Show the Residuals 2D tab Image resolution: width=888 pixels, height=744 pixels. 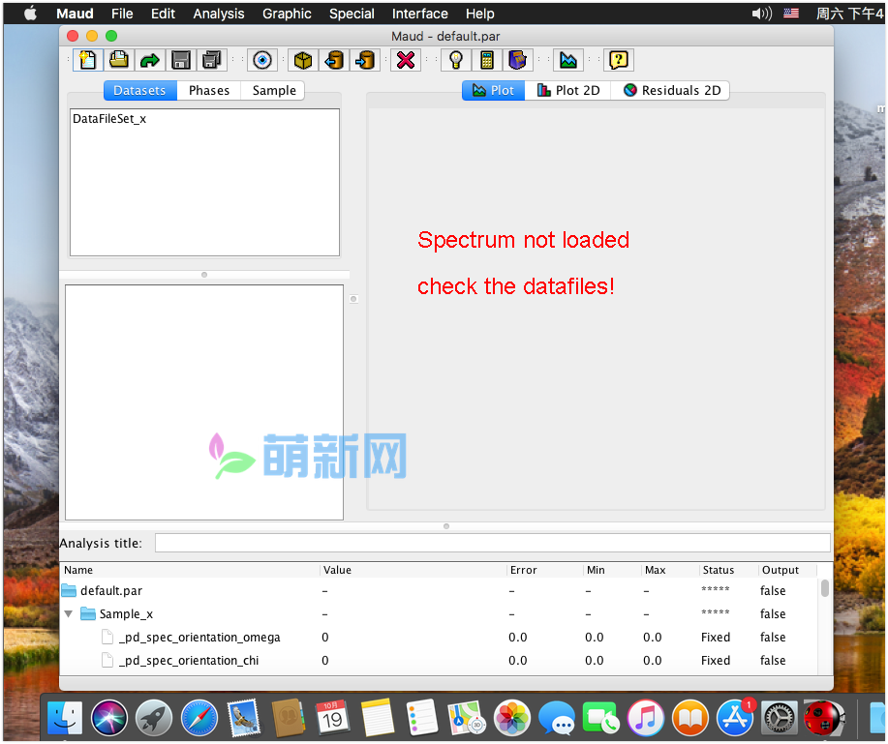(671, 91)
